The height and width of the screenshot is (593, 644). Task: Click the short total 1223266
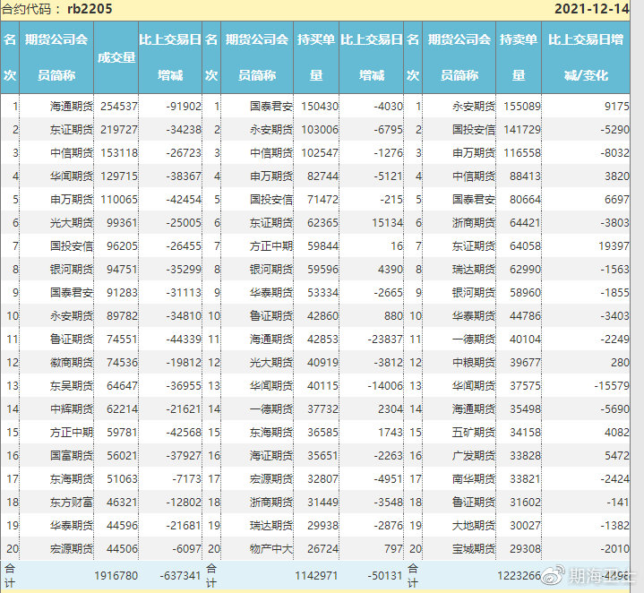[519, 576]
